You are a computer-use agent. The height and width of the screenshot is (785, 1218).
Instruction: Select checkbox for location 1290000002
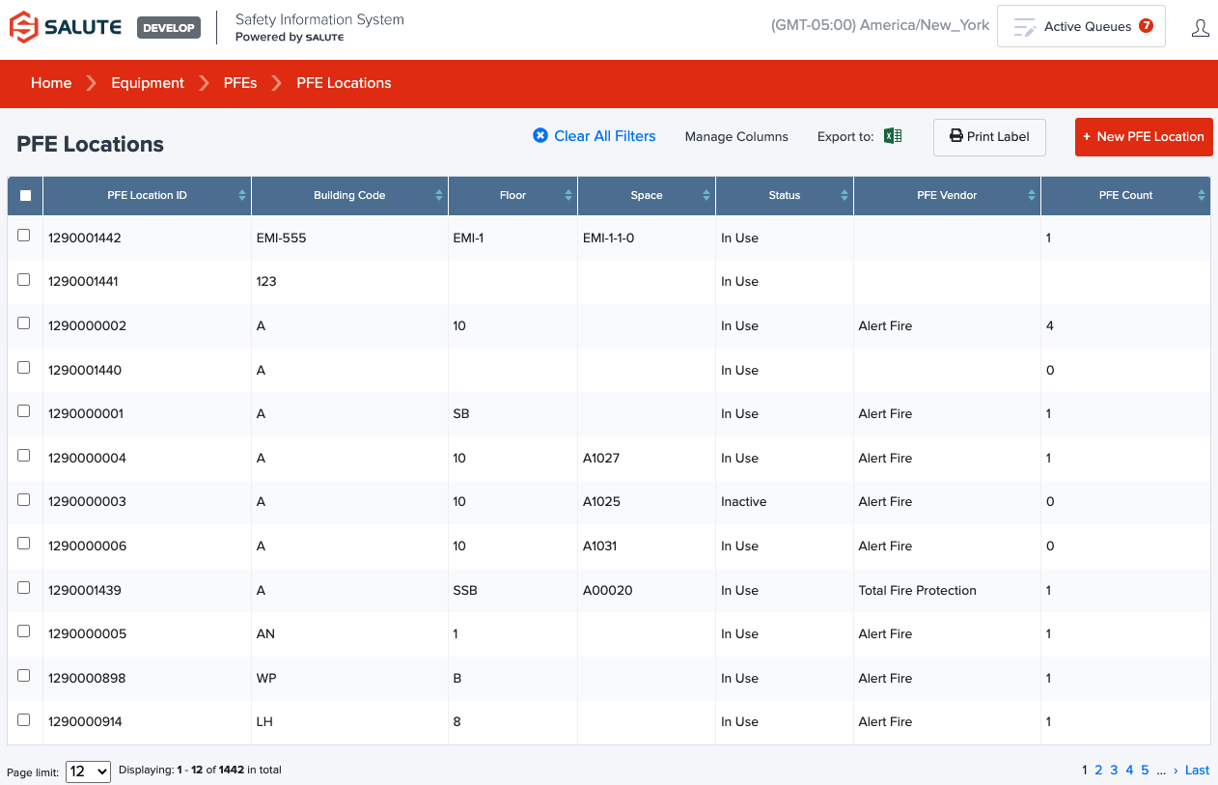tap(24, 323)
